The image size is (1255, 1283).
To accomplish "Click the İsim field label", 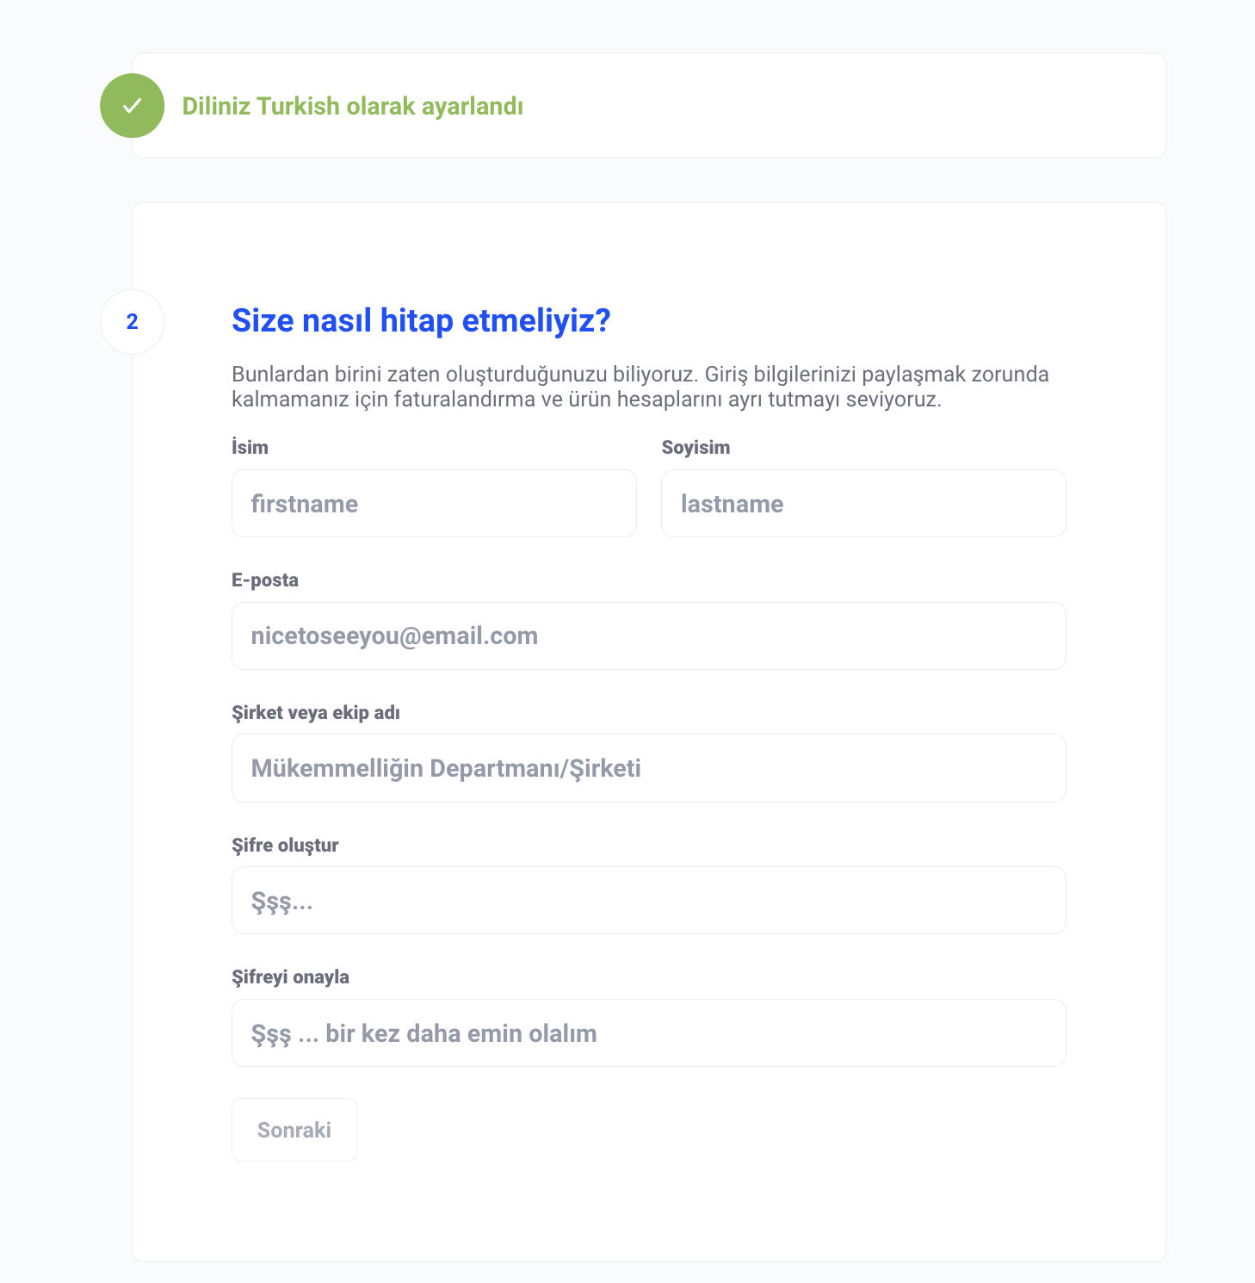I will click(250, 448).
